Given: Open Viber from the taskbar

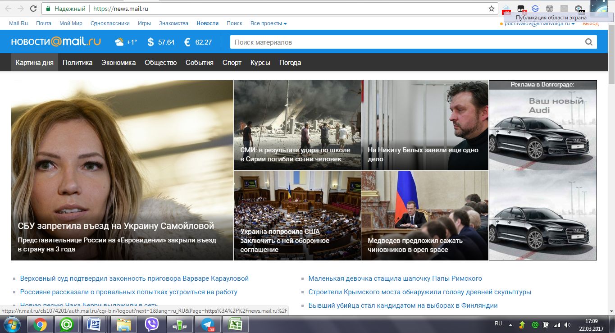Looking at the screenshot, I should pyautogui.click(x=151, y=324).
